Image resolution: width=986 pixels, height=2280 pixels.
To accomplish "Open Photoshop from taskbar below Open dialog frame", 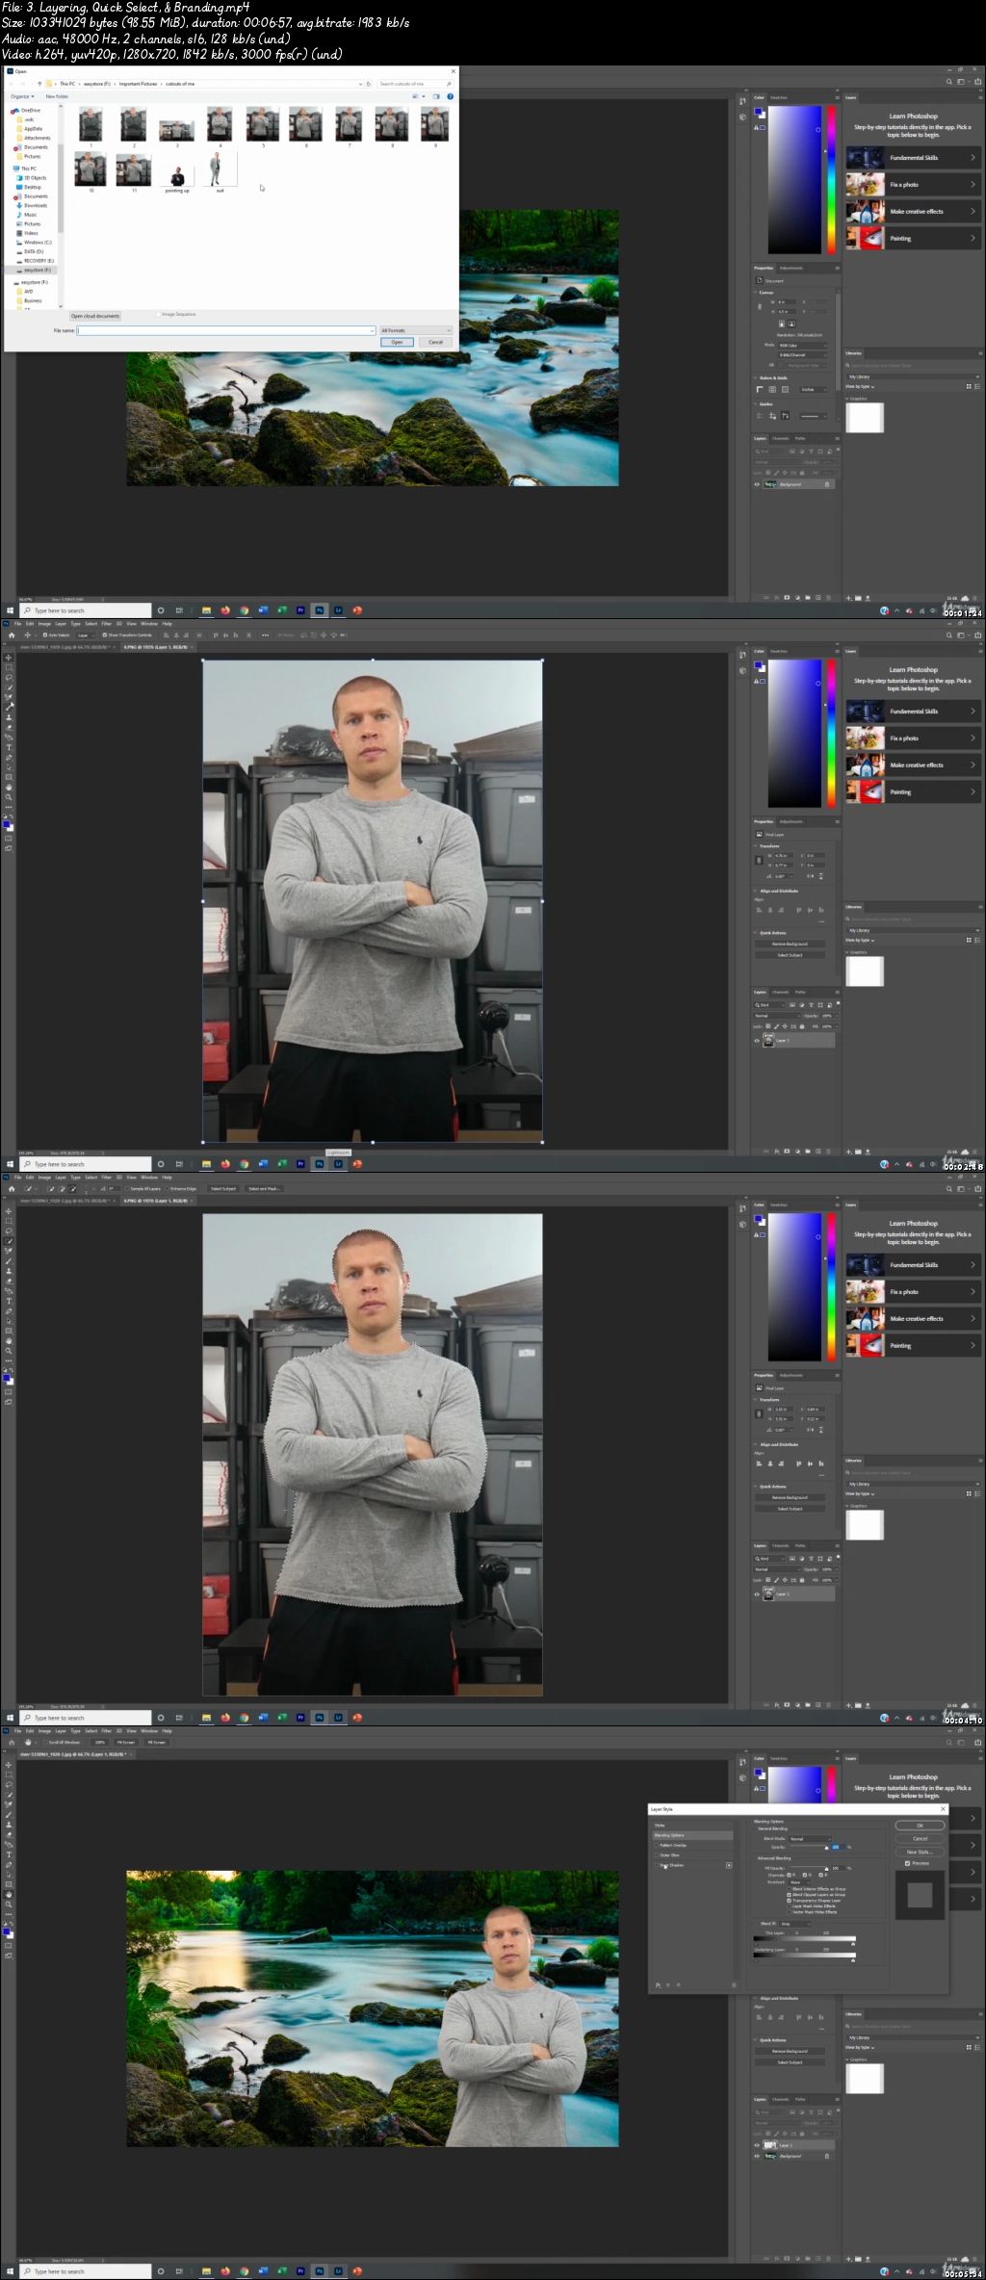I will [320, 610].
